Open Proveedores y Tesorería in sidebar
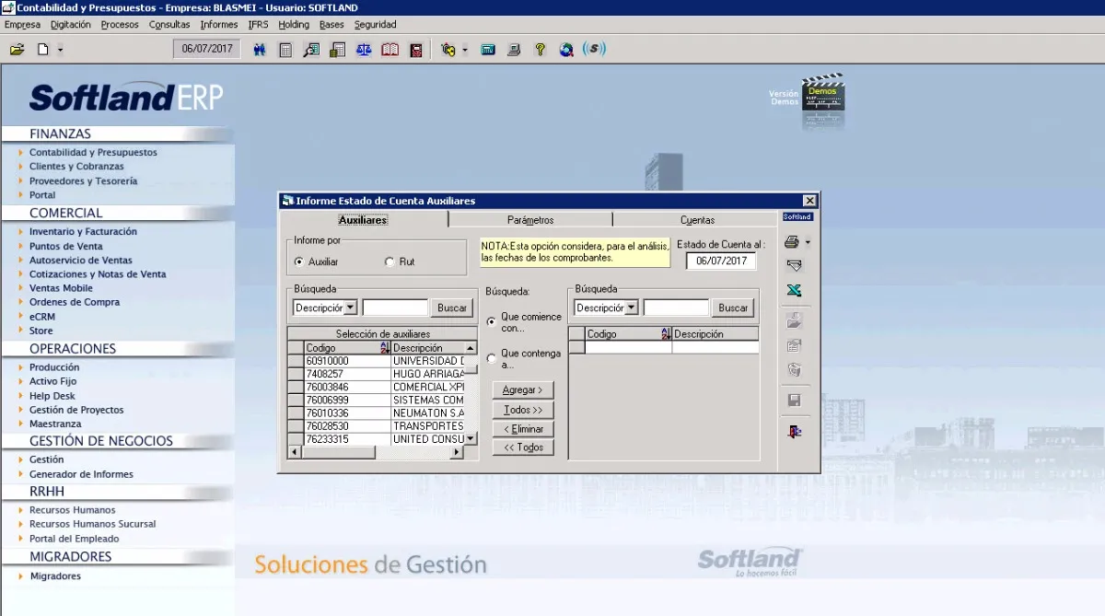This screenshot has width=1105, height=616. [83, 180]
